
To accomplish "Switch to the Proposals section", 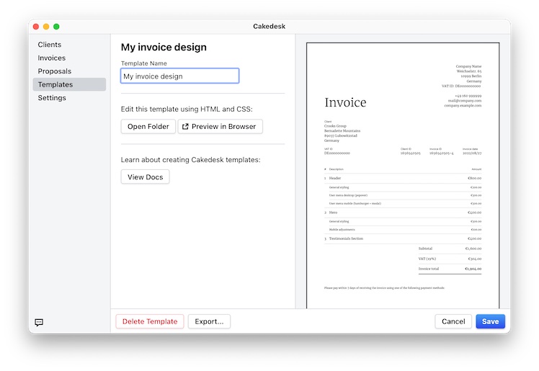I will tap(55, 71).
